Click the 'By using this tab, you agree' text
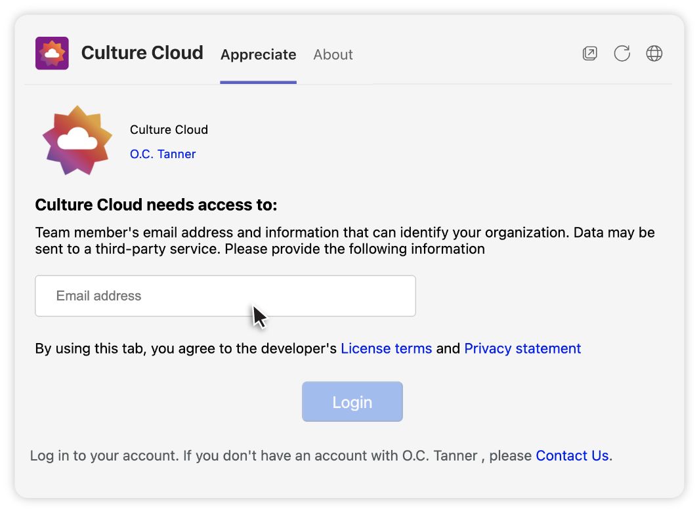The height and width of the screenshot is (513, 699). pos(186,348)
